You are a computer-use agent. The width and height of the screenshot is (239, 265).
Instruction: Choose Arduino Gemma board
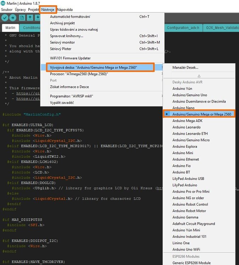coord(199,217)
